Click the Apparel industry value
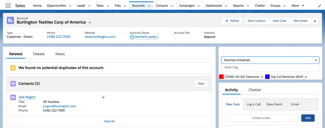The image size is (325, 128). click(210, 37)
